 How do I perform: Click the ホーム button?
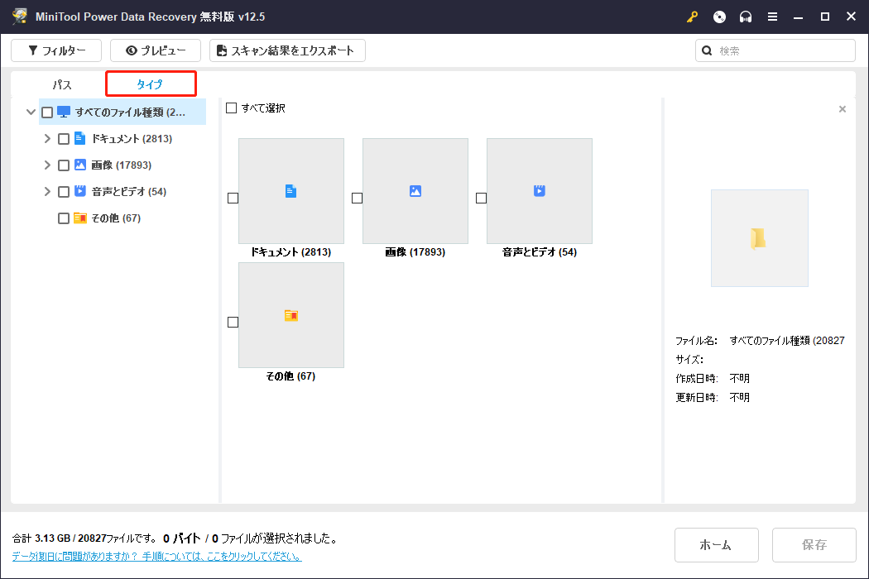pos(716,544)
